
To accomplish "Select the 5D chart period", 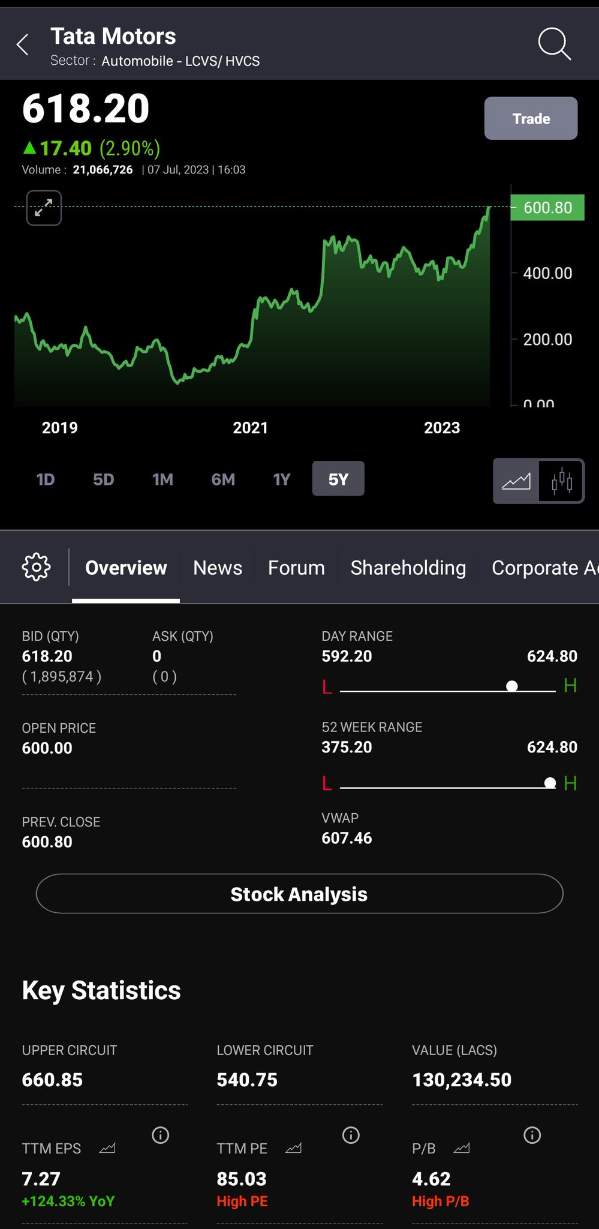I will 103,479.
